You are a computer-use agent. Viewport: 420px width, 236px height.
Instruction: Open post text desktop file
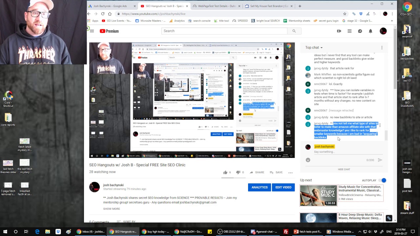click(407, 186)
